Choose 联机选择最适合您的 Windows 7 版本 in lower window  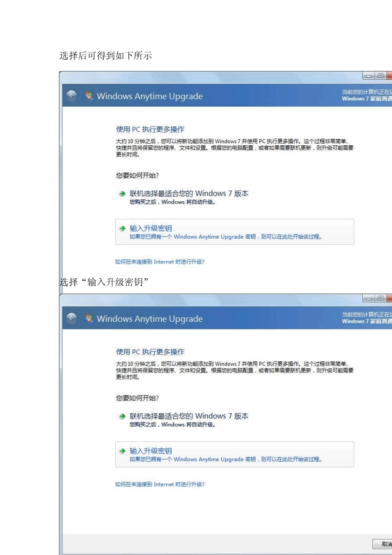point(189,416)
